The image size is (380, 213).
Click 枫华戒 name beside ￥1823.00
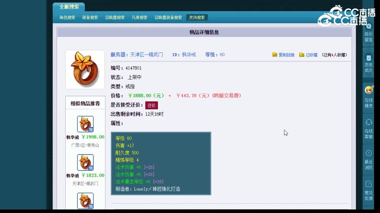72,176
